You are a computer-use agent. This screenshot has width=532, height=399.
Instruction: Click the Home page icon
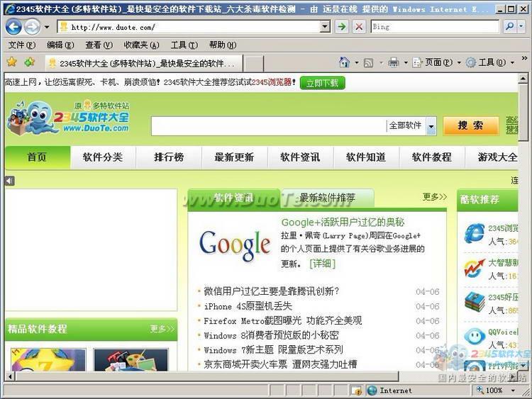pos(344,62)
